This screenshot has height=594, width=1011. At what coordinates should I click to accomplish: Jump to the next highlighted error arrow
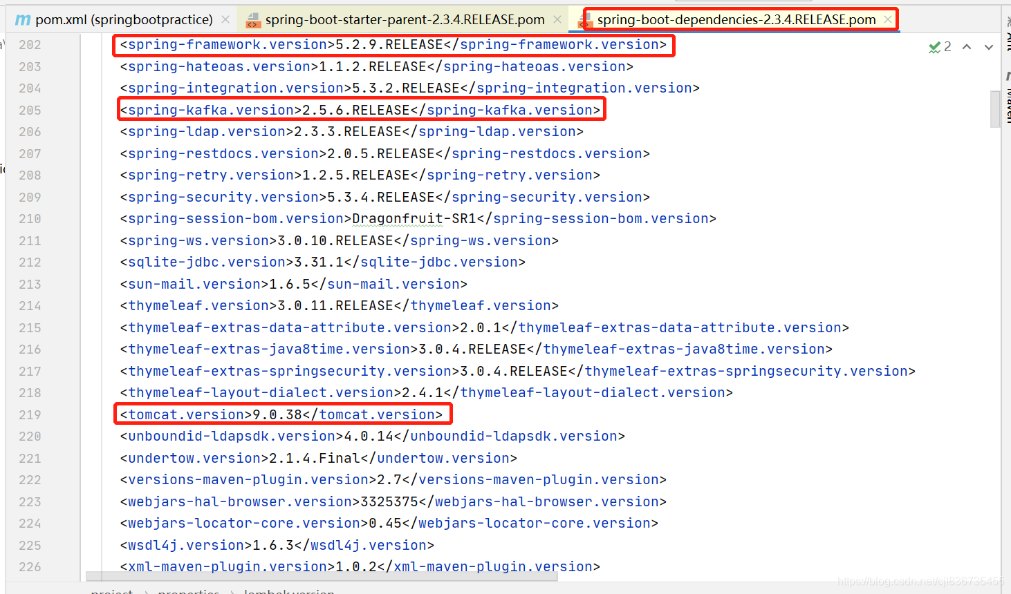[989, 46]
